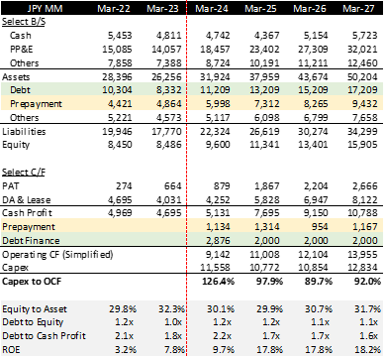Click Debt to Cash Profit value 2.2x
Viewport: 384px width, 357px height.
pos(222,336)
